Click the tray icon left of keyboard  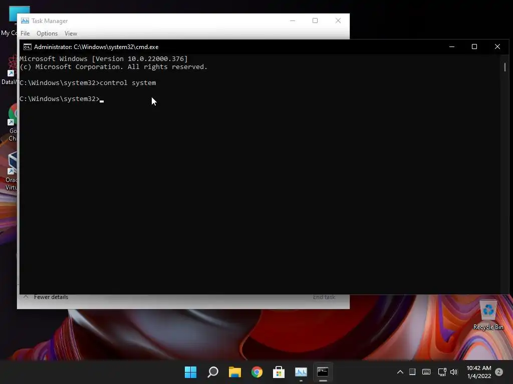(412, 372)
